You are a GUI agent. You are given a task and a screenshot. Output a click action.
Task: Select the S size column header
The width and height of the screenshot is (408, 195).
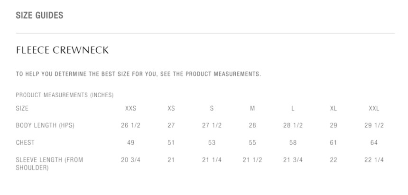(212, 108)
